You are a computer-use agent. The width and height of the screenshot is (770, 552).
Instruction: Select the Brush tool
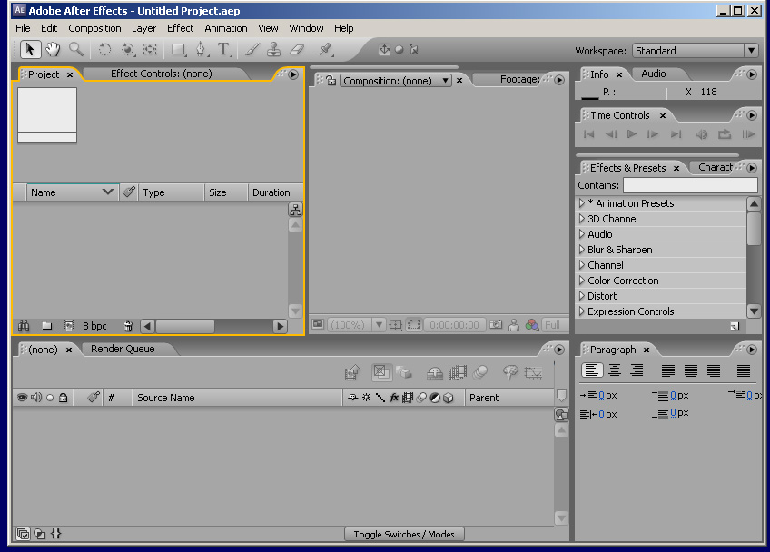[x=252, y=50]
